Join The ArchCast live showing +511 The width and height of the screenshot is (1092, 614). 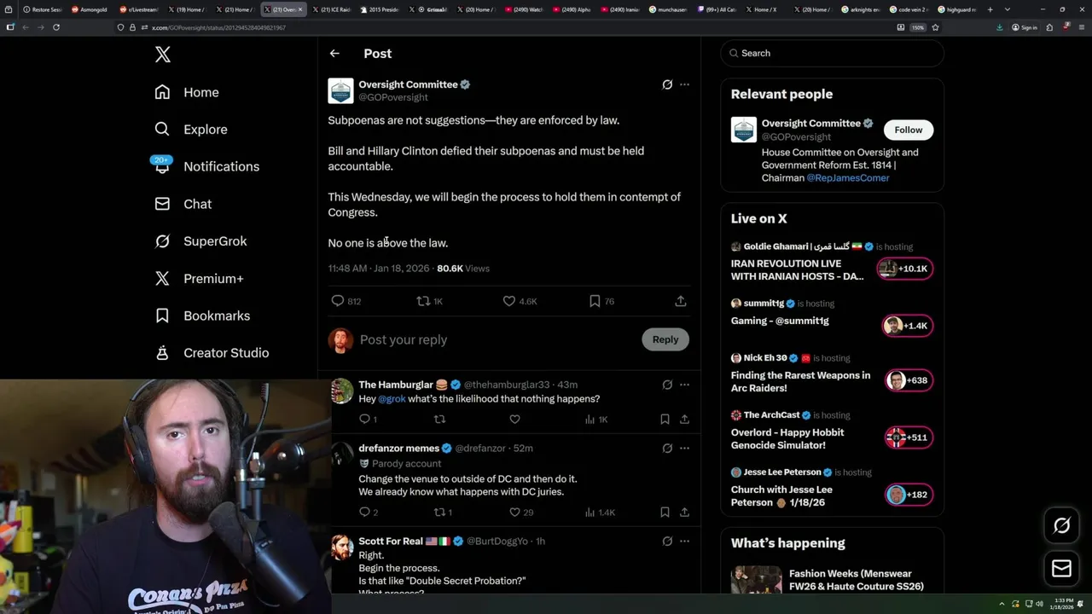pos(909,437)
